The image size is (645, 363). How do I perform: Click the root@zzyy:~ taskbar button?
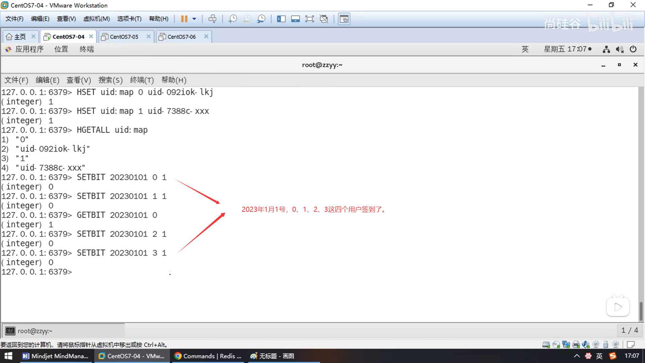click(35, 331)
